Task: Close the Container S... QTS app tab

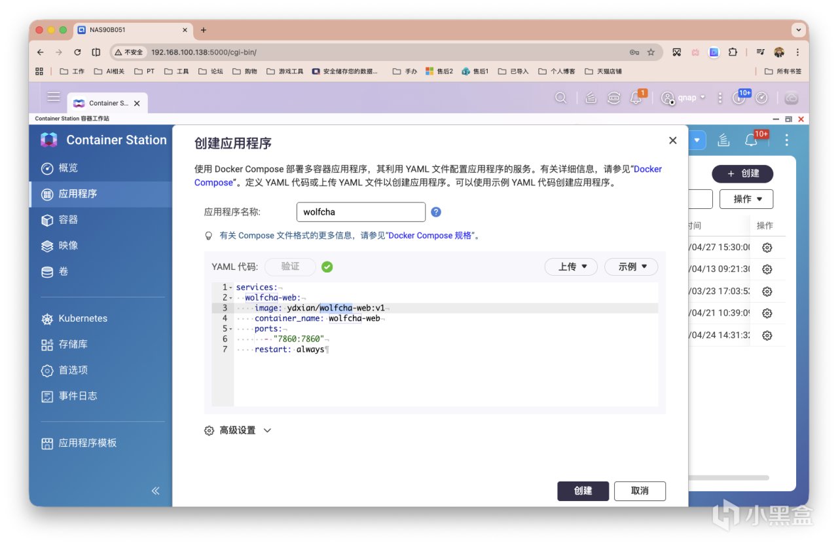Action: tap(137, 103)
